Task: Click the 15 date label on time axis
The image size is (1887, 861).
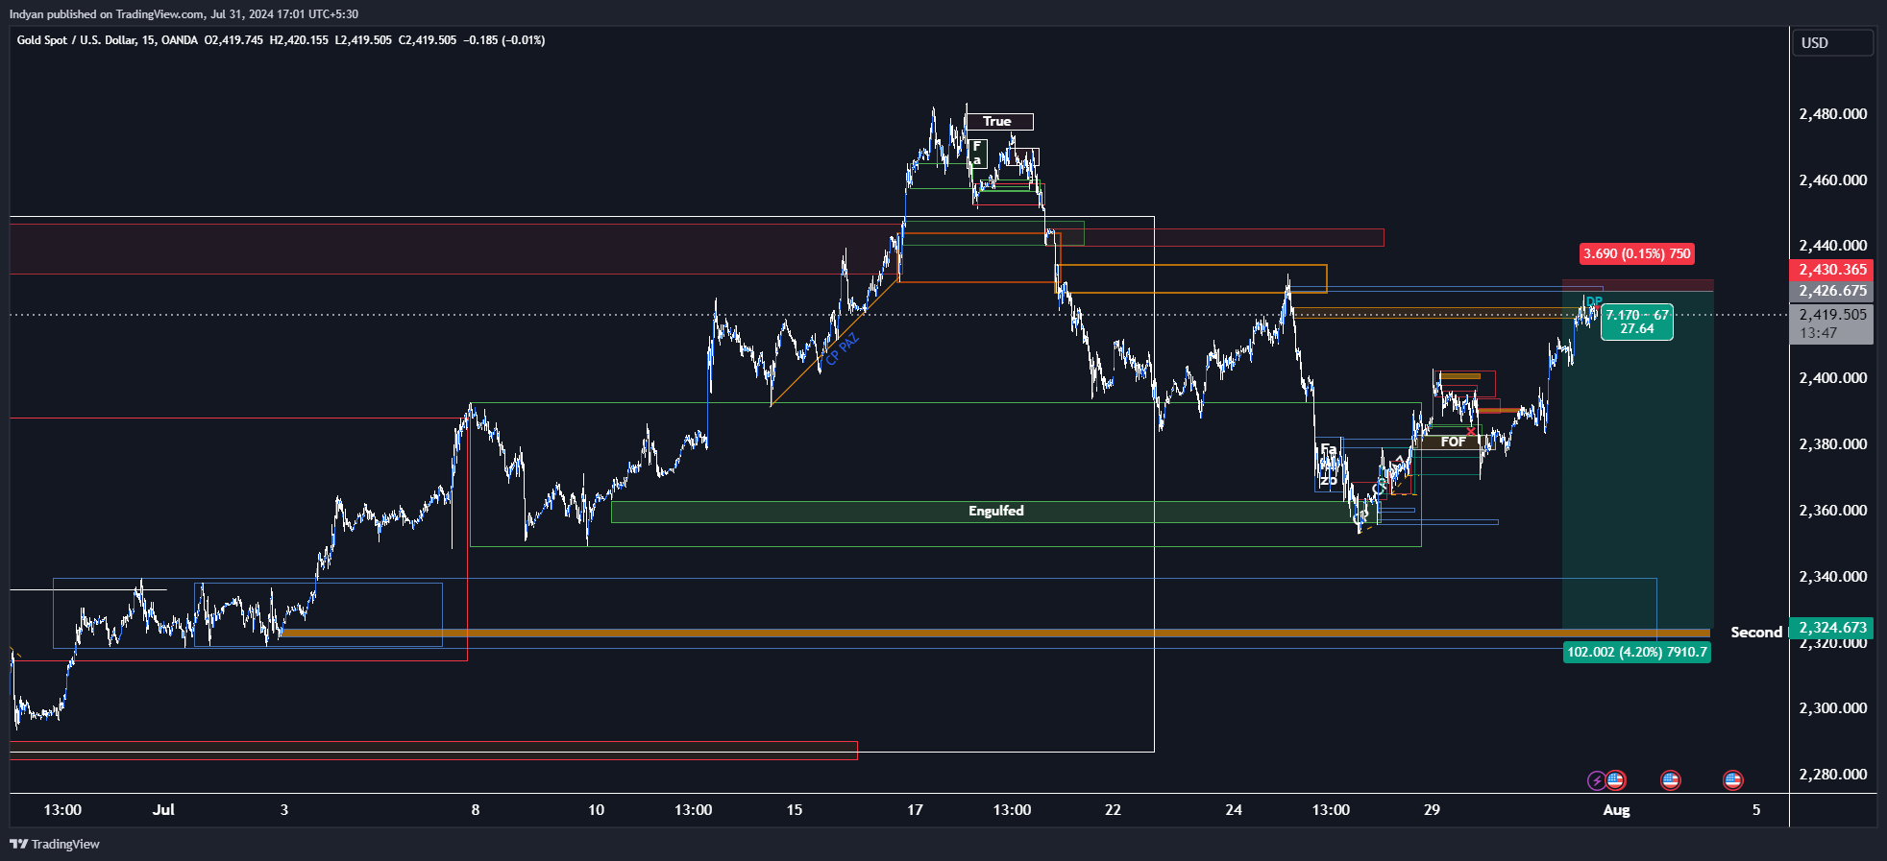Action: (x=795, y=810)
